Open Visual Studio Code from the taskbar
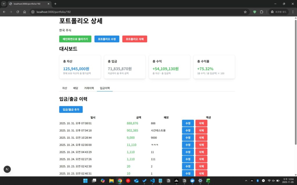297x185 pixels. [153, 181]
